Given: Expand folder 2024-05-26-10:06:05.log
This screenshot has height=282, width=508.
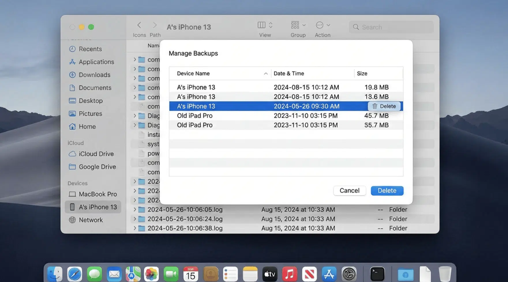Looking at the screenshot, I should tap(134, 209).
